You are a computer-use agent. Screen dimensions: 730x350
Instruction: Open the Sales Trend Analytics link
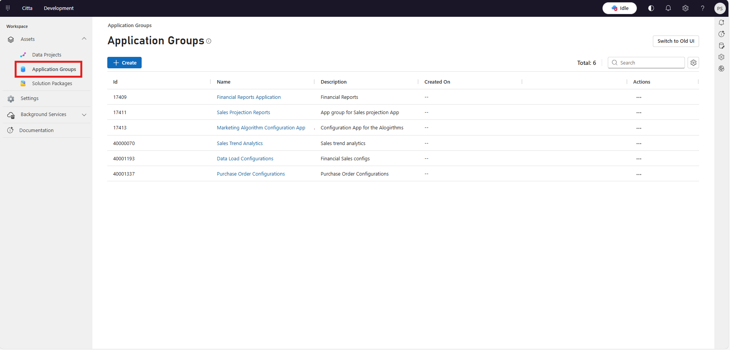coord(240,144)
